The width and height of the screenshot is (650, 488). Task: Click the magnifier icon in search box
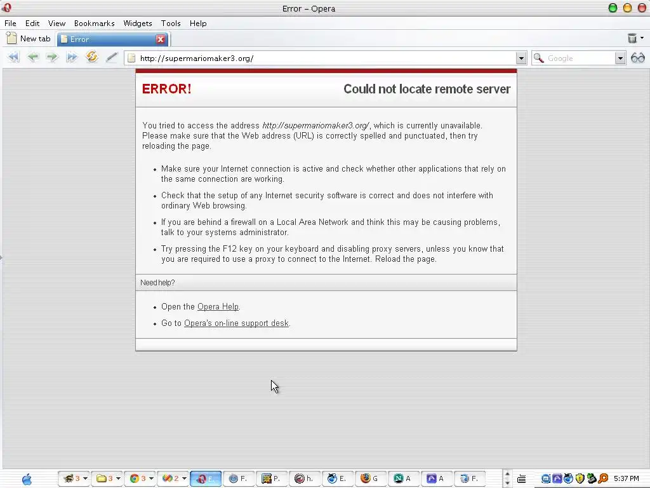[538, 58]
